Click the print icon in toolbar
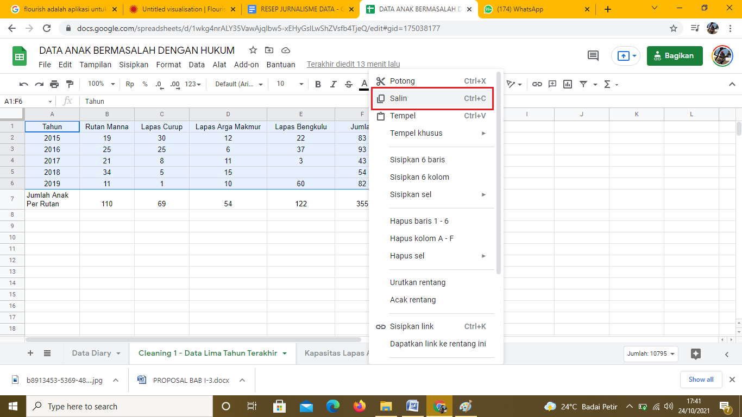The width and height of the screenshot is (742, 417). (54, 84)
